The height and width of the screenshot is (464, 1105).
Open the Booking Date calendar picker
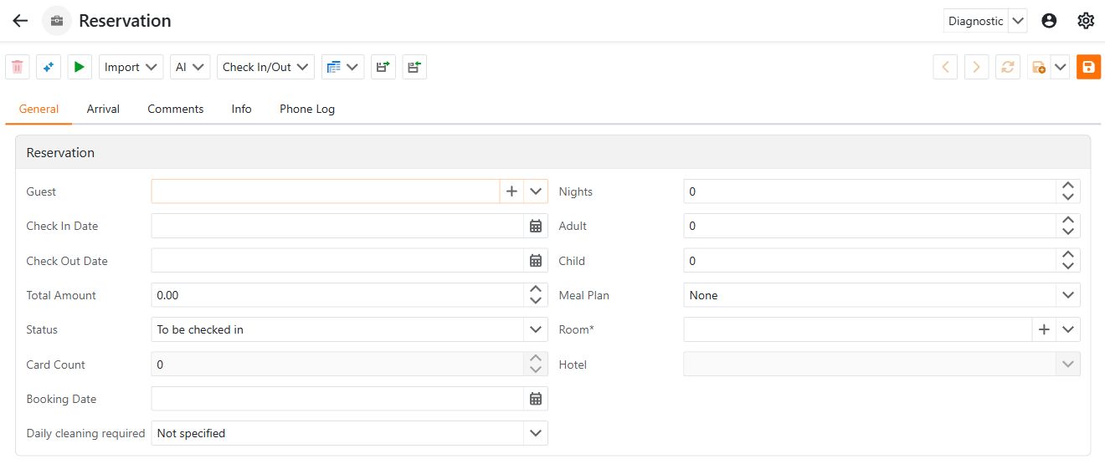[536, 399]
